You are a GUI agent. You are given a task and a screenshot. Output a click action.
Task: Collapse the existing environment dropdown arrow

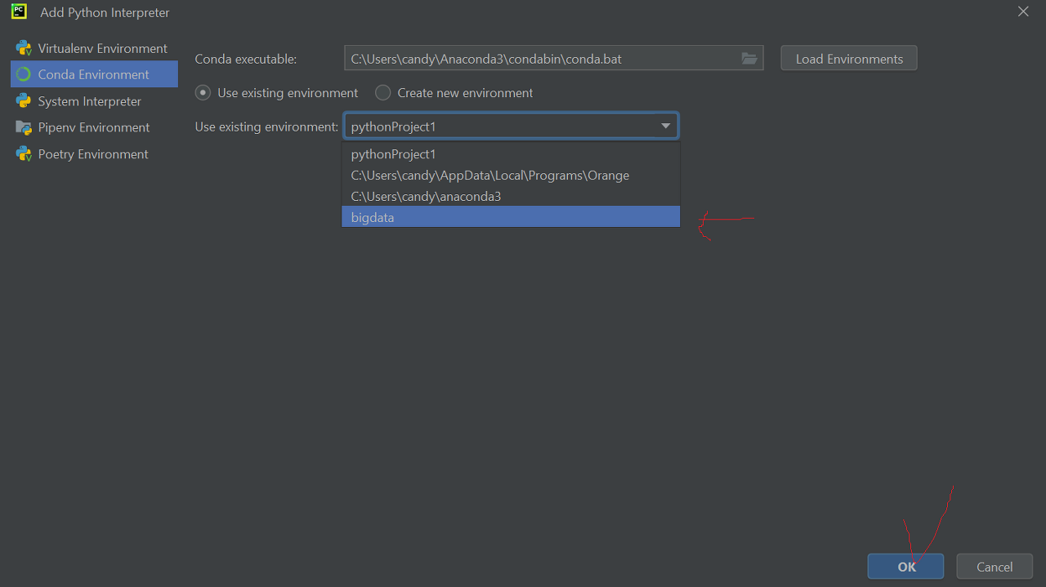[665, 127]
